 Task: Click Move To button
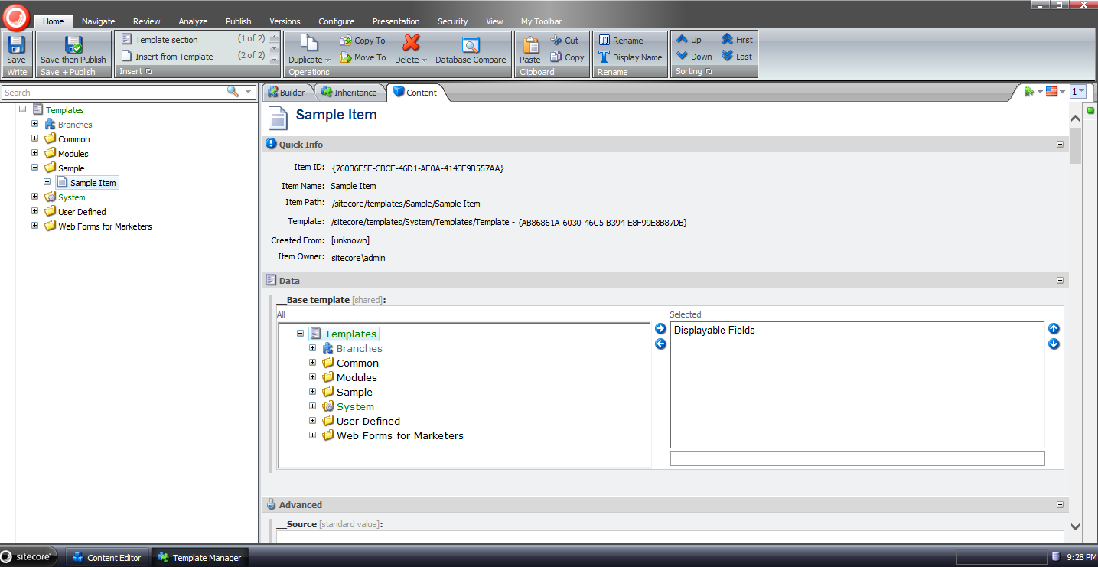[x=363, y=57]
